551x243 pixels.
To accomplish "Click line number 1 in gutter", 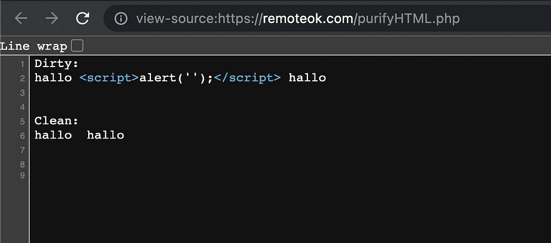I will point(22,64).
